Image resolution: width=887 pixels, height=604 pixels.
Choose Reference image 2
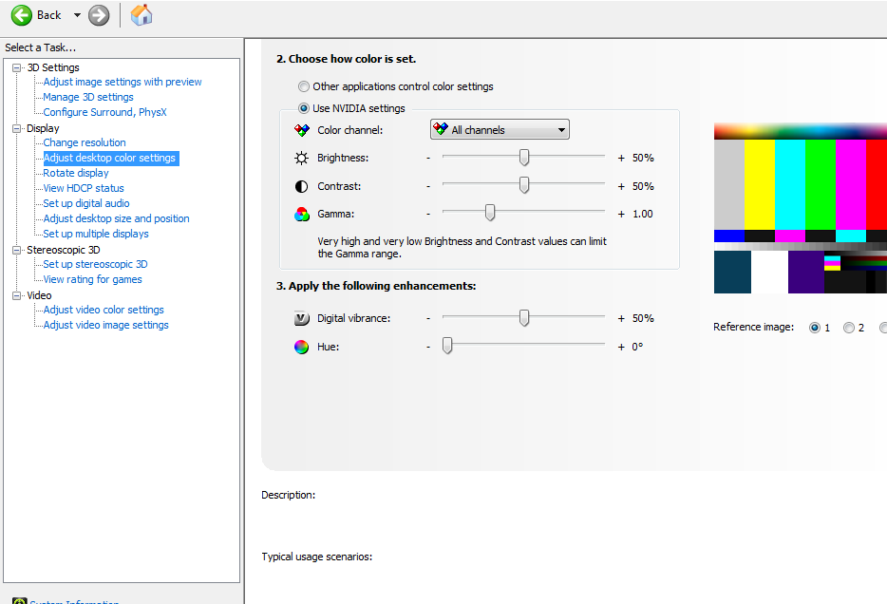click(848, 328)
